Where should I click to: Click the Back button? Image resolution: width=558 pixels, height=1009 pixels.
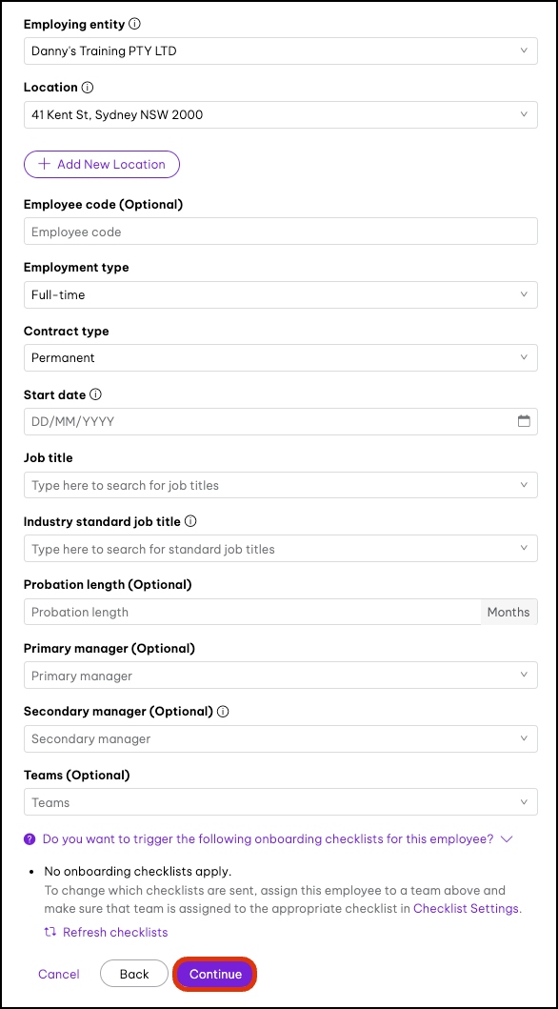click(x=134, y=974)
